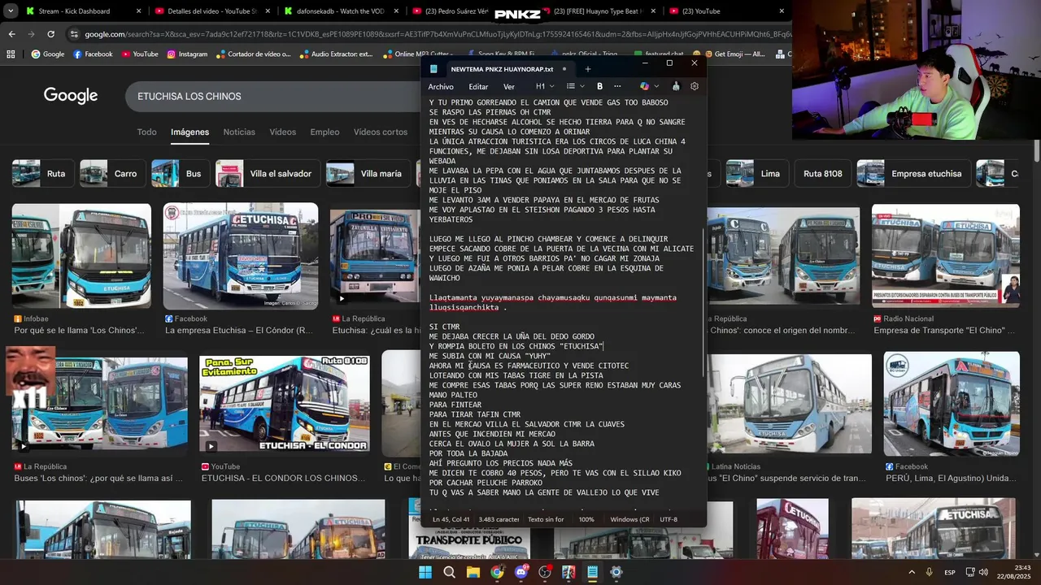The width and height of the screenshot is (1041, 585).
Task: Filter images by Ruta 8108 chip
Action: tap(822, 174)
